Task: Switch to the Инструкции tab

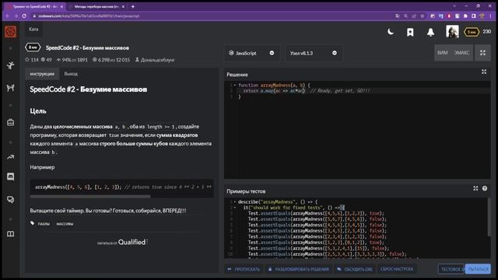Action: 42,74
